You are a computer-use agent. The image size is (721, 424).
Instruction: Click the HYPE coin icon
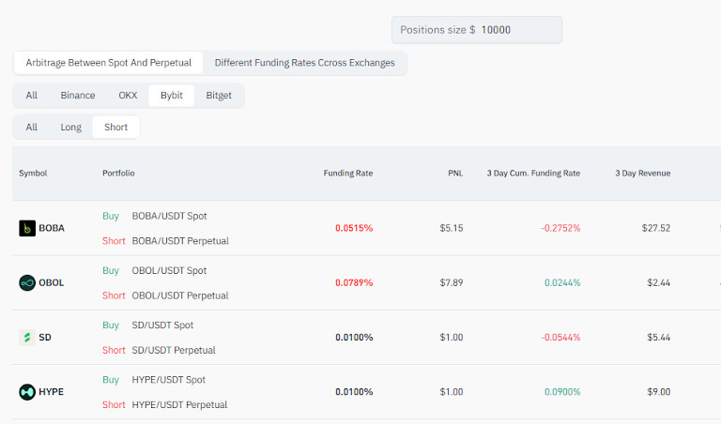click(27, 391)
